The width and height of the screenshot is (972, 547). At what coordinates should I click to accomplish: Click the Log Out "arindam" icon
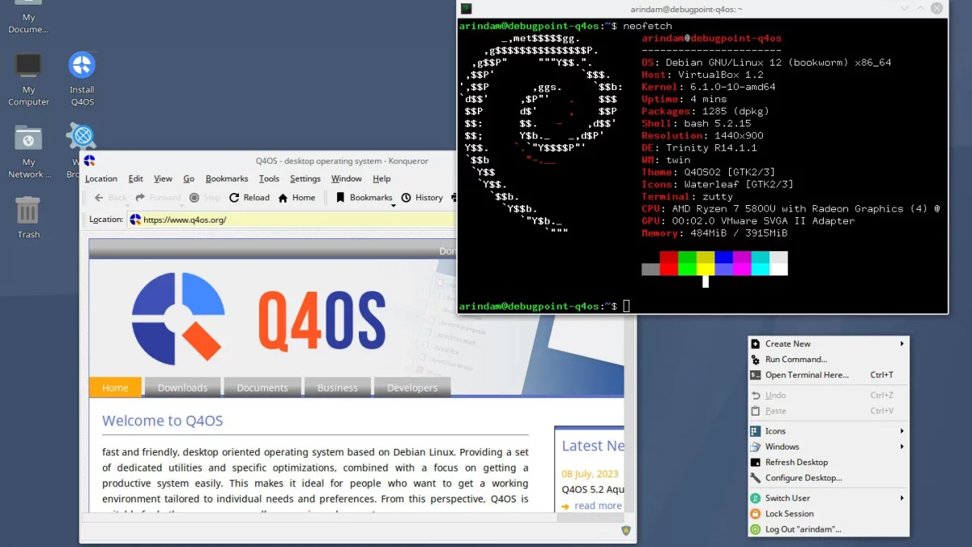point(755,529)
